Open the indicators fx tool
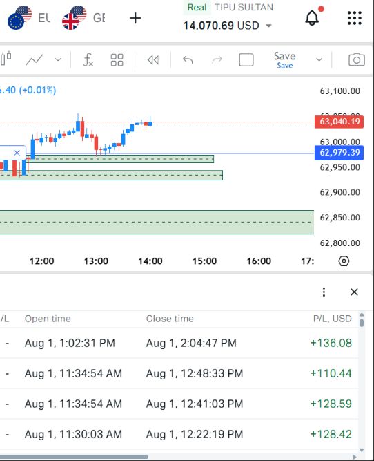 click(x=88, y=59)
